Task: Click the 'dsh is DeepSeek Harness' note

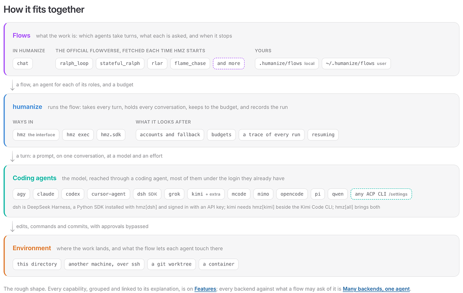Action: coord(196,207)
